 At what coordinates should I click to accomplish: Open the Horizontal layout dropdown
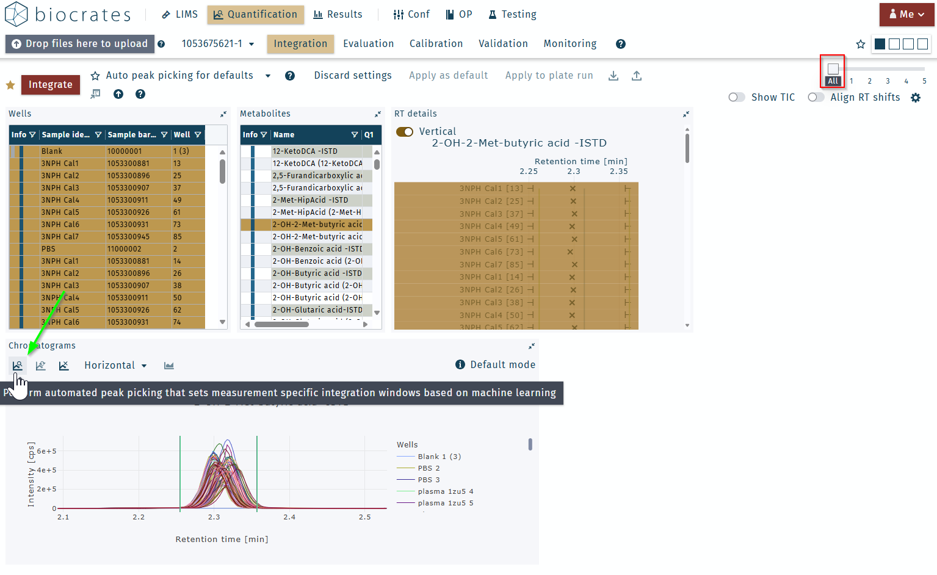pyautogui.click(x=116, y=366)
